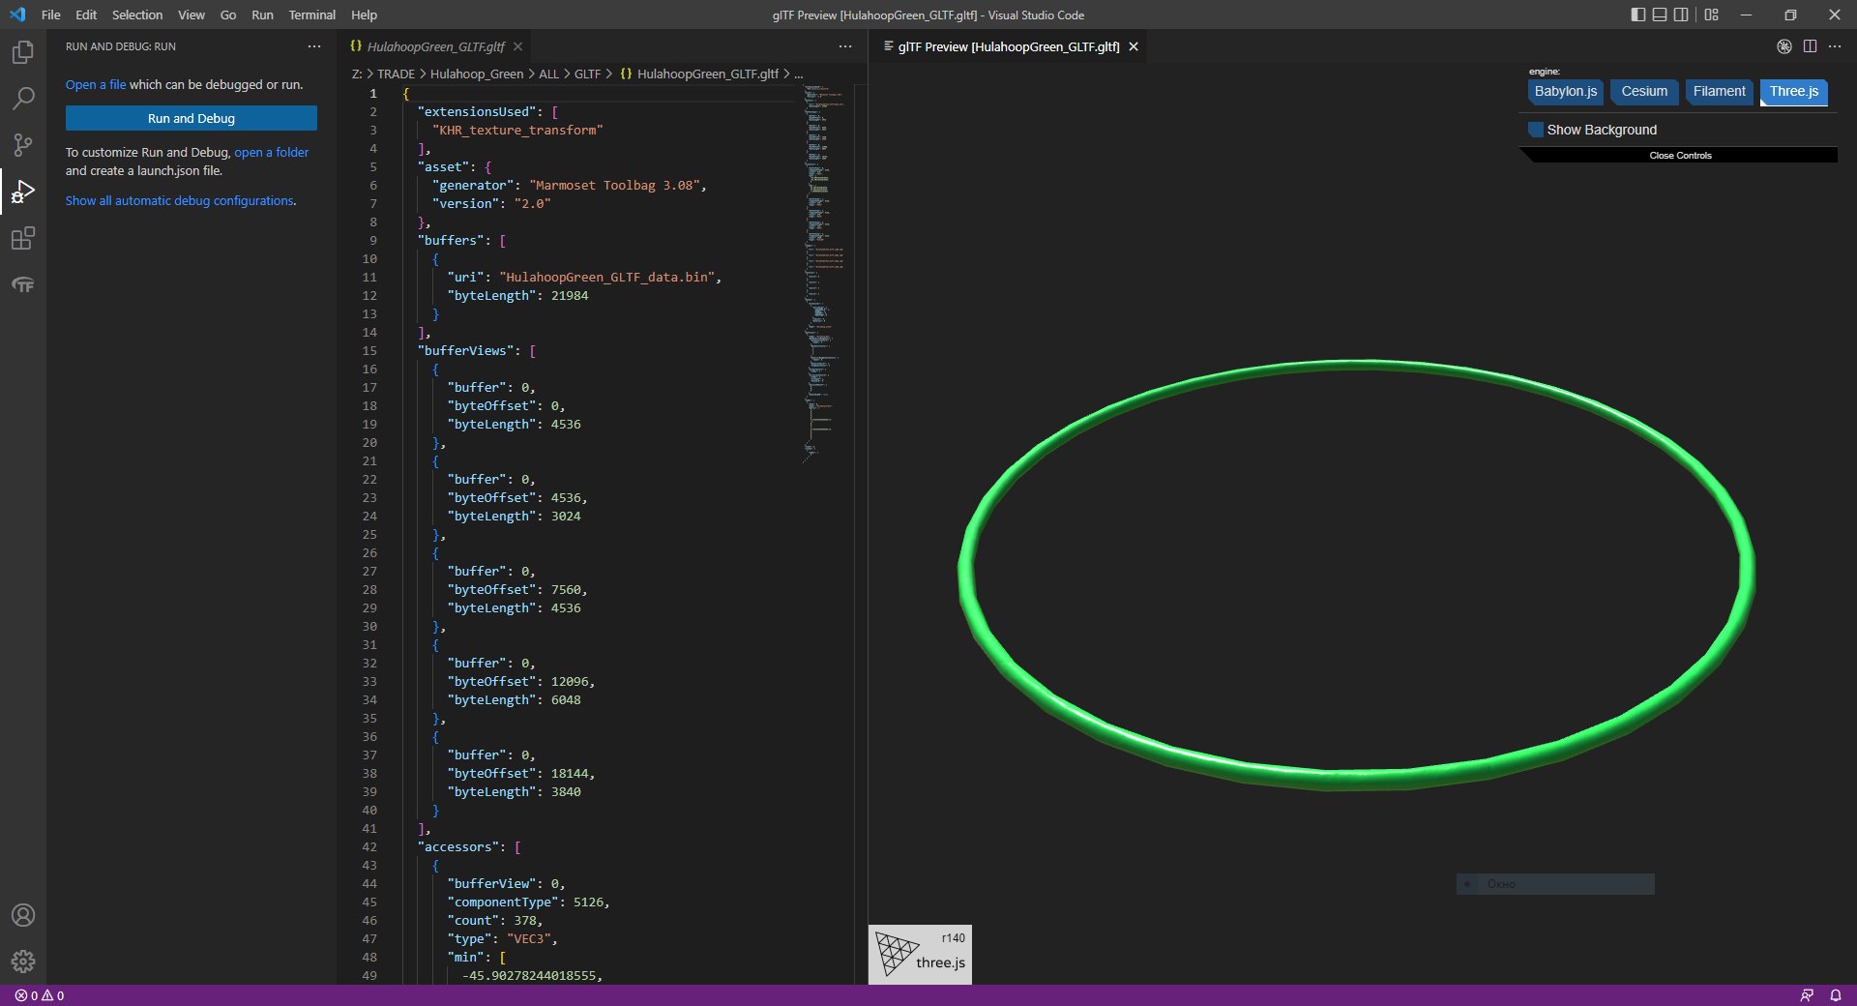Open the ALL breadcrumb dropdown
This screenshot has width=1857, height=1006.
(548, 74)
